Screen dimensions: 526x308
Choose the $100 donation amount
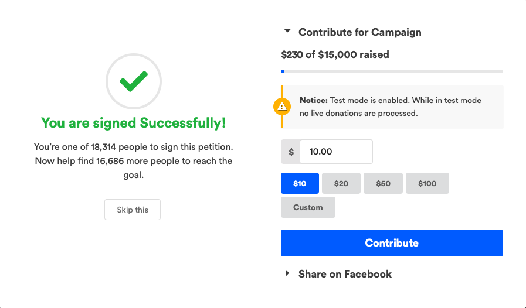coord(427,183)
